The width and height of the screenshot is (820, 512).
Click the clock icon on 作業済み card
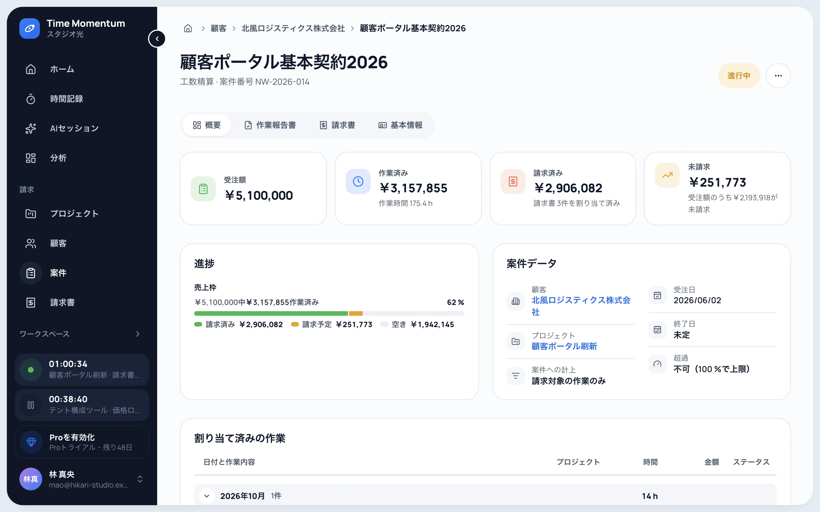(x=358, y=181)
